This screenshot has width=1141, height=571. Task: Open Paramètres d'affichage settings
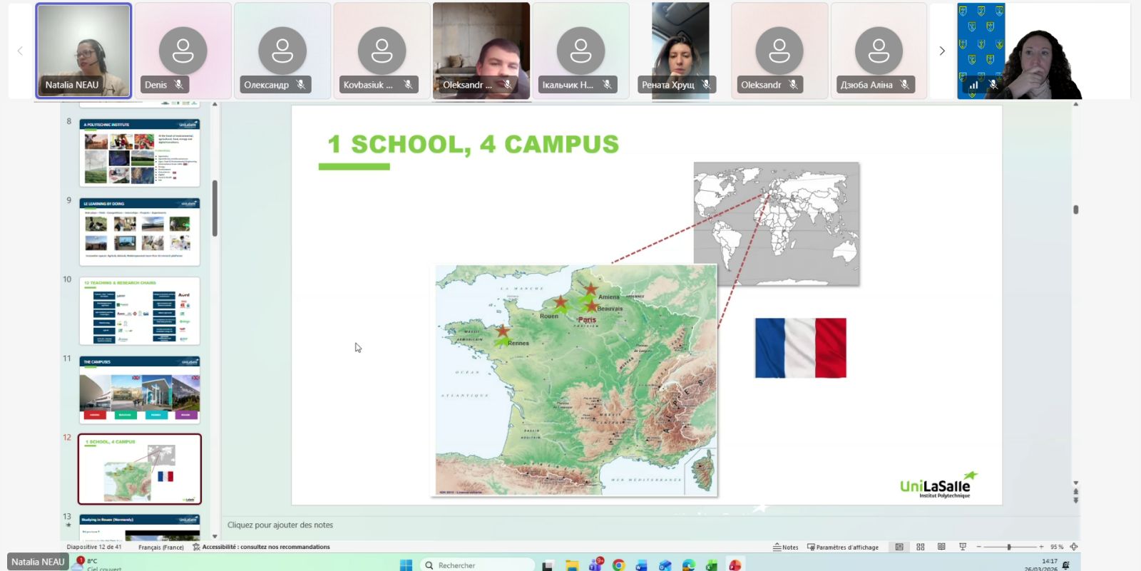(x=843, y=547)
